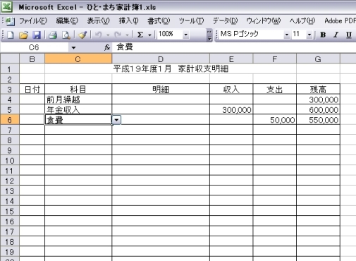Select the Format Painter brush icon

tap(82, 35)
